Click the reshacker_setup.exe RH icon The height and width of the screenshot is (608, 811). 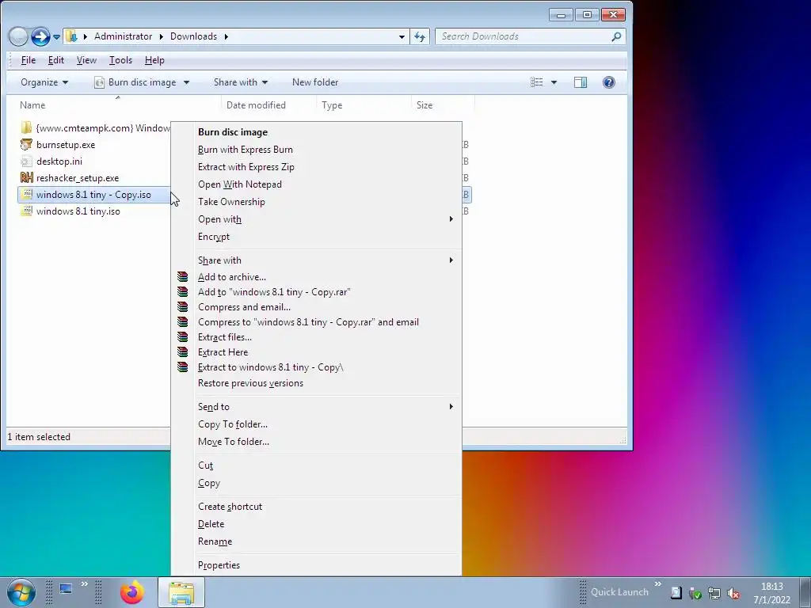coord(26,178)
